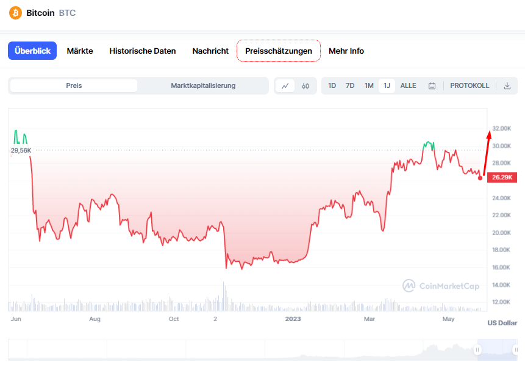Go to the Nachricht tab
The height and width of the screenshot is (365, 525).
(x=210, y=51)
